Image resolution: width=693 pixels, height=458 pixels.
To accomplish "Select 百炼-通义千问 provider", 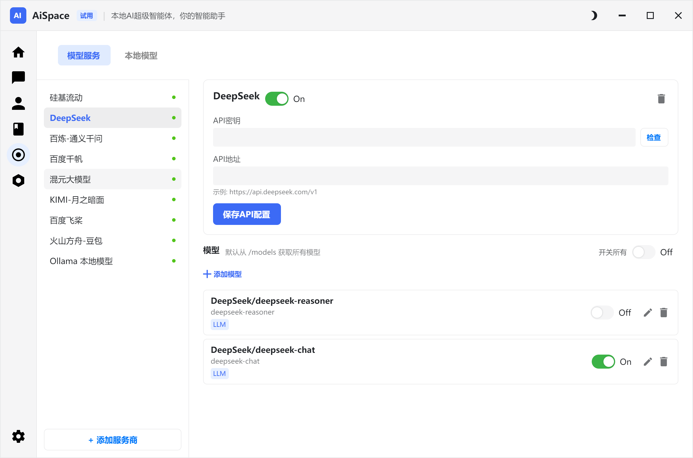I will click(113, 138).
